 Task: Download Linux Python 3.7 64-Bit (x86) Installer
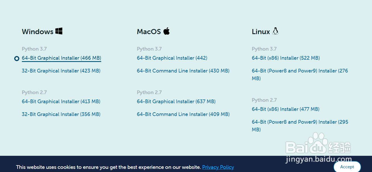pyautogui.click(x=286, y=58)
